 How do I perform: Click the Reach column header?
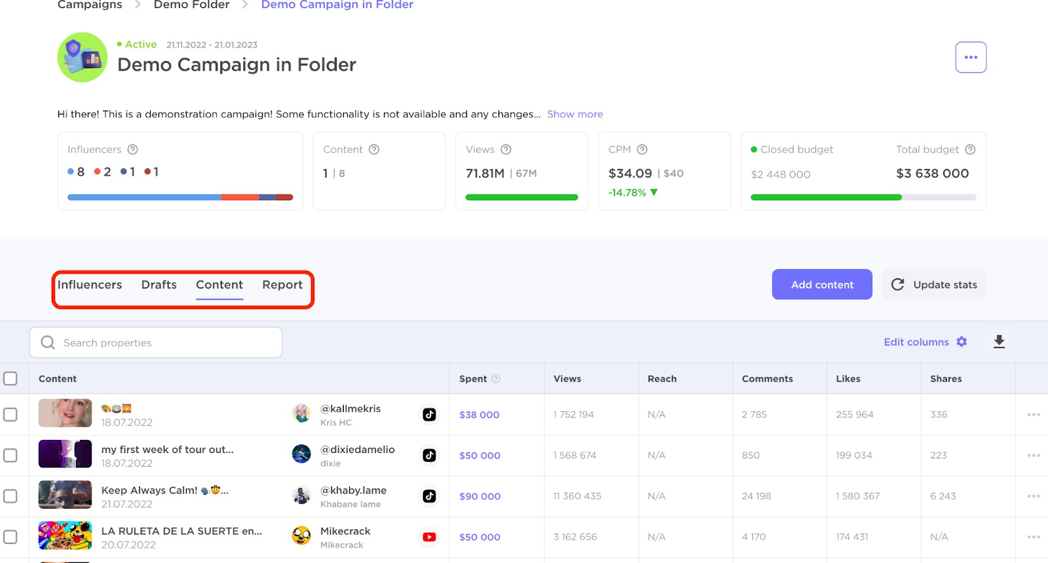coord(662,378)
